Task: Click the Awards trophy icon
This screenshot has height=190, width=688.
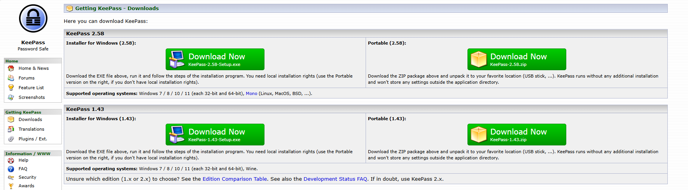Action: click(x=11, y=186)
